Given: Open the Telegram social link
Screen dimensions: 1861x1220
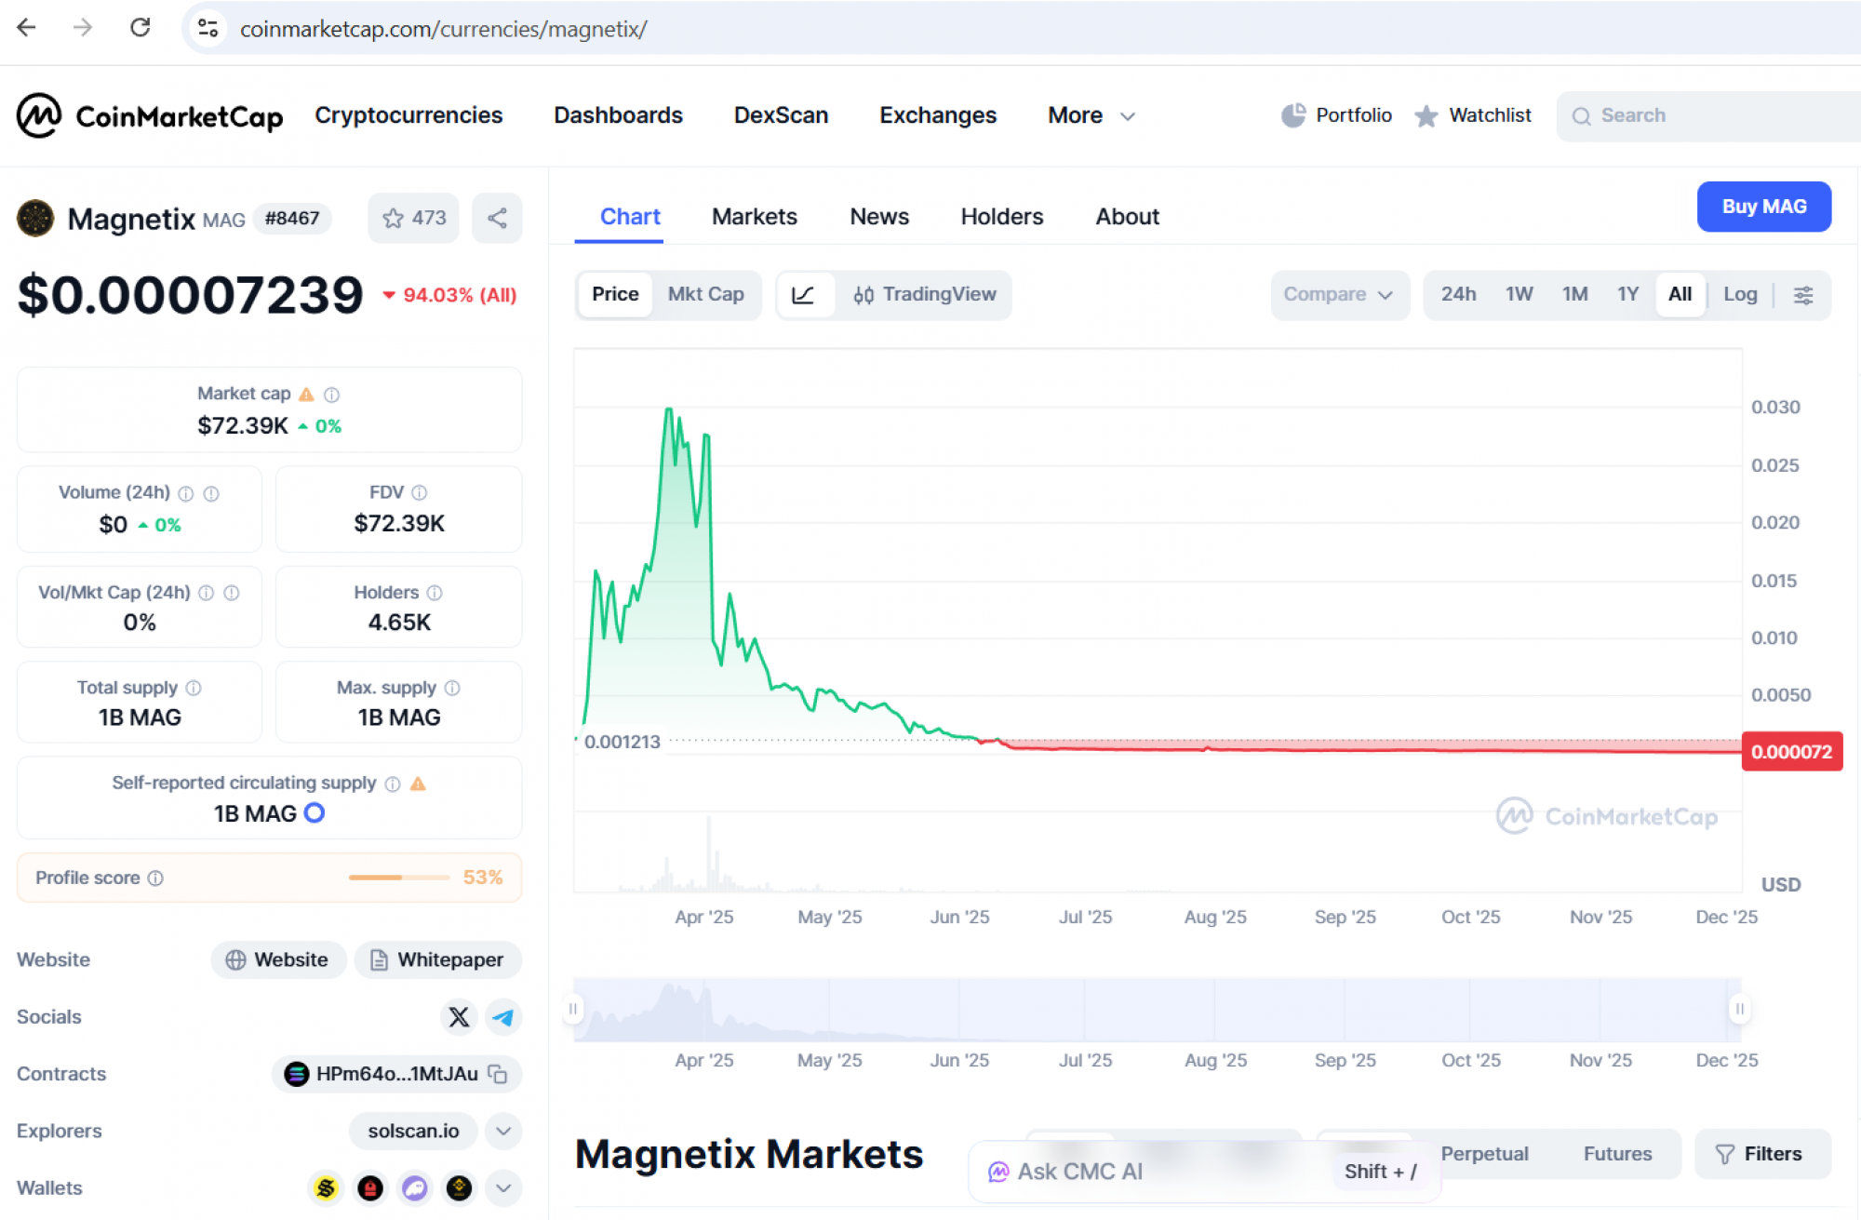Looking at the screenshot, I should pyautogui.click(x=503, y=1017).
